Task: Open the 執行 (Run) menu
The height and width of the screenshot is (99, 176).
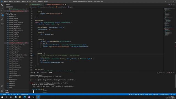Action: tap(34, 1)
